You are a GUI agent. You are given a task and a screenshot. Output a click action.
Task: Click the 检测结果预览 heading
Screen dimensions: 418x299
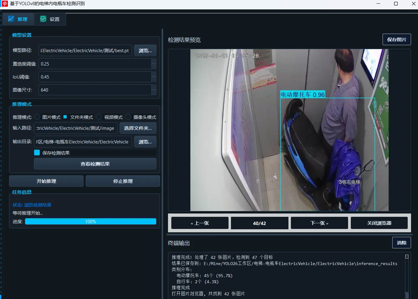184,40
